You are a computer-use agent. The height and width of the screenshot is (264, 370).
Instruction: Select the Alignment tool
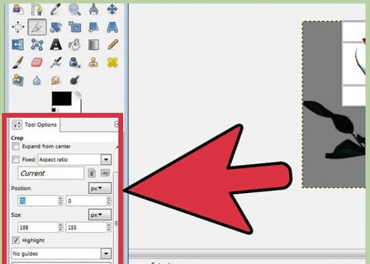coord(18,27)
